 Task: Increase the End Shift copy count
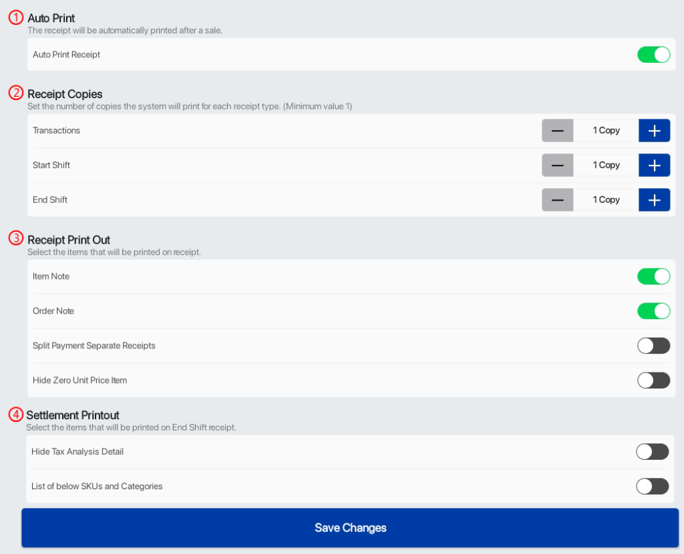654,200
